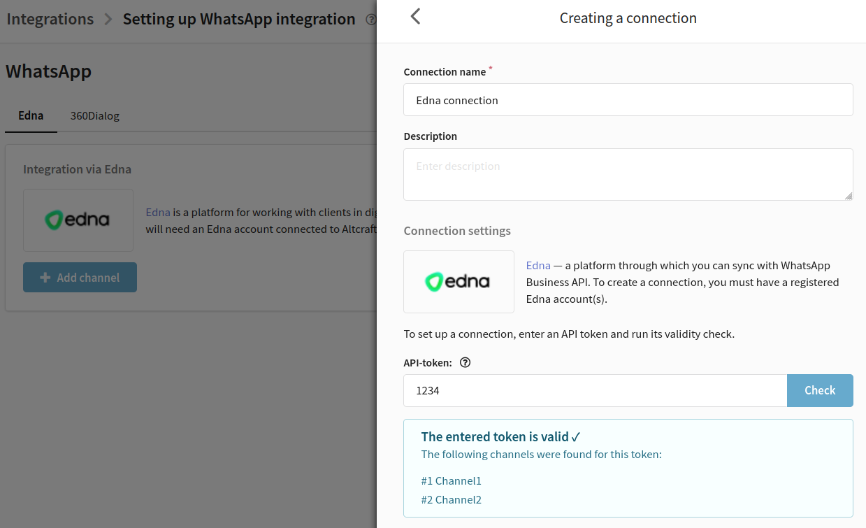Click the Description resize handle corner
This screenshot has height=528, width=866.
(849, 196)
